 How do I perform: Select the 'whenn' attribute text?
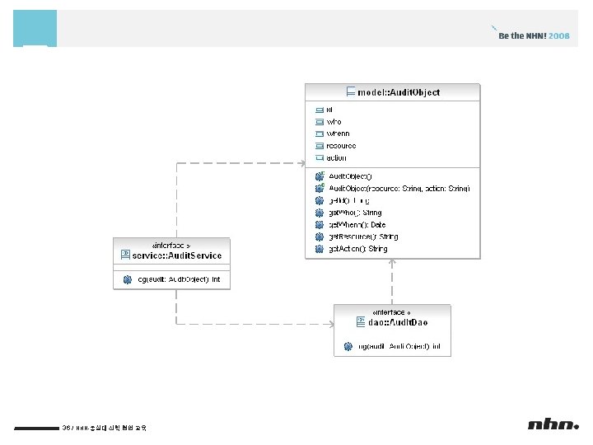point(338,133)
